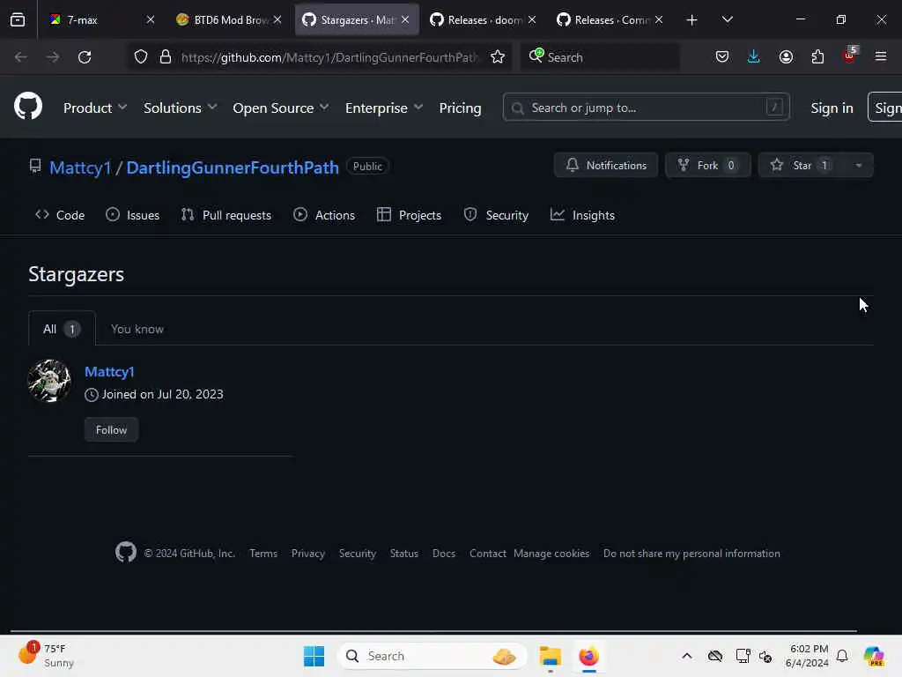The image size is (902, 677).
Task: Click the footer GitHub logo icon
Action: 126,552
